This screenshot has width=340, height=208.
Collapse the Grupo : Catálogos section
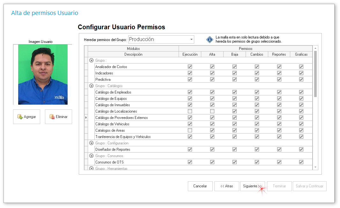coord(92,86)
